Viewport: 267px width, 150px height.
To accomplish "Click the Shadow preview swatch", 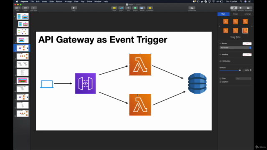I will click(x=247, y=55).
